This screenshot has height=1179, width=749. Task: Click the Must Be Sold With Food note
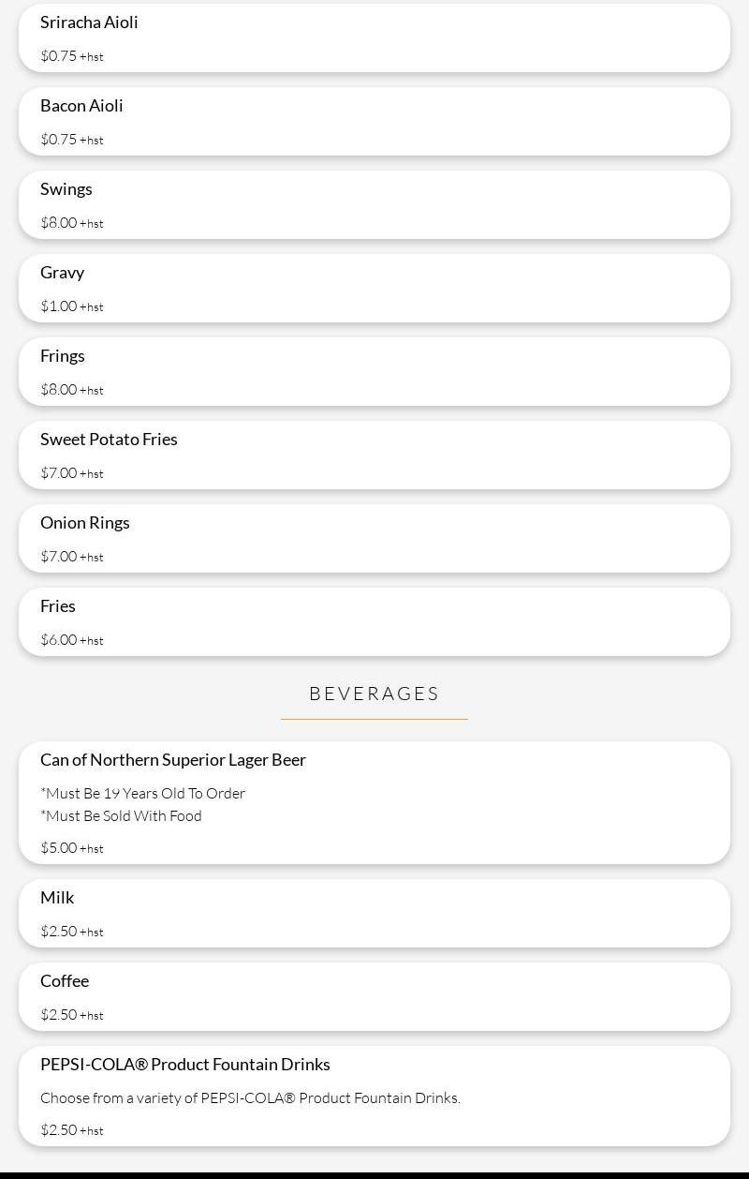click(122, 816)
